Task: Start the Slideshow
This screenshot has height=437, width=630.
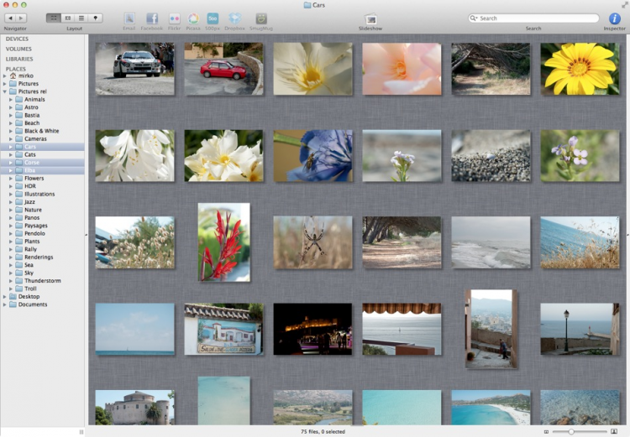Action: pos(370,18)
